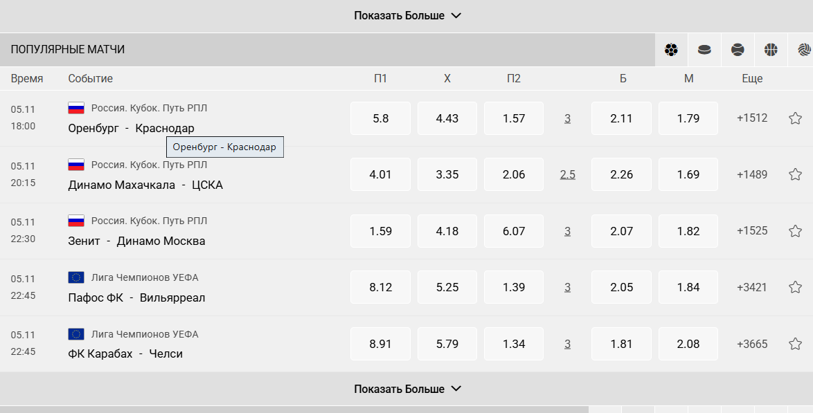
Task: Open Лига Чемпионов УЕФА league for Челси match
Action: (145, 334)
